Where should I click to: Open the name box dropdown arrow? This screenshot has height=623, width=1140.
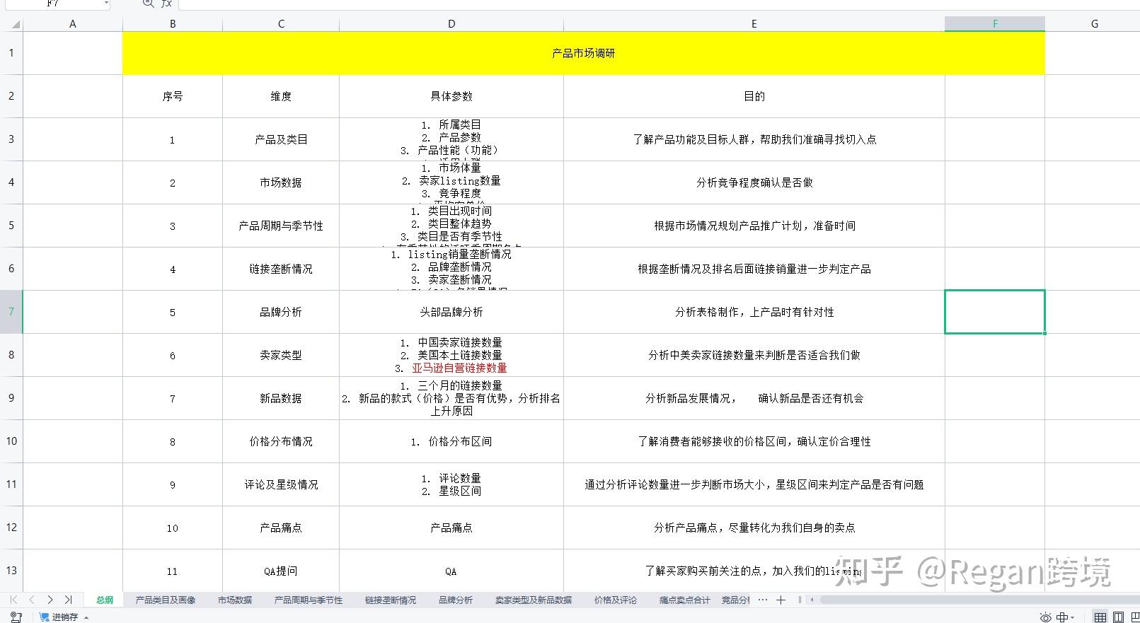pos(106,4)
